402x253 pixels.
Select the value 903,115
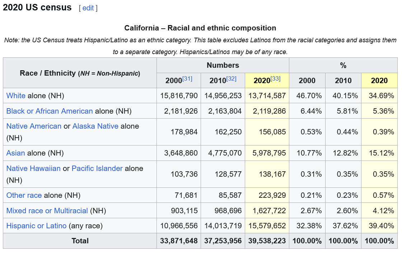click(184, 211)
